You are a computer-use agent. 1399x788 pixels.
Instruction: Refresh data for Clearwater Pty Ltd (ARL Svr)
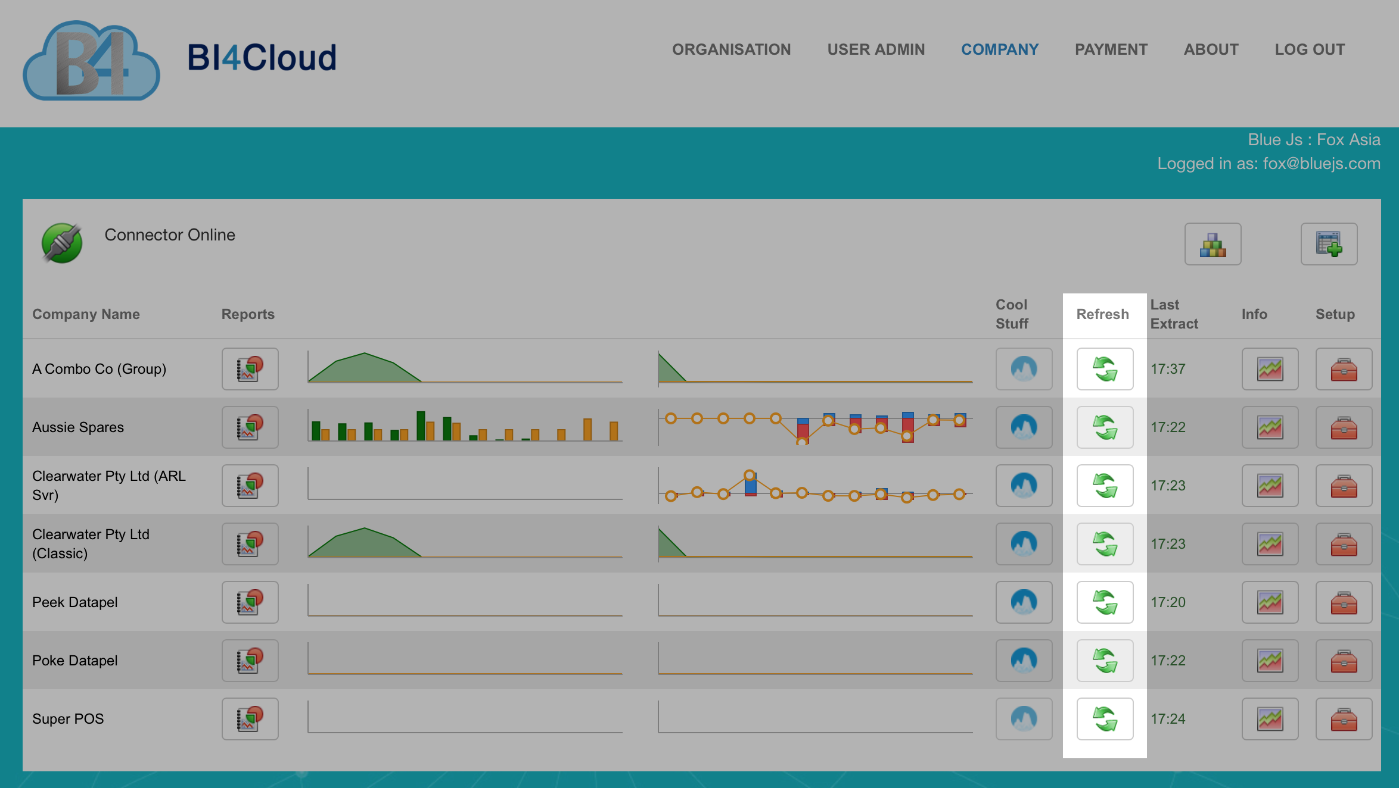point(1105,486)
